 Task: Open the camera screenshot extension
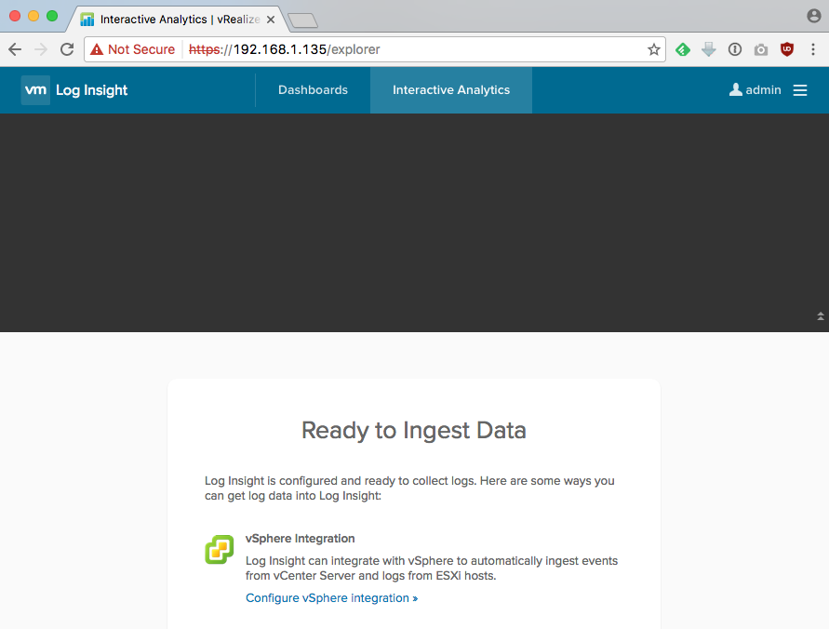point(761,48)
